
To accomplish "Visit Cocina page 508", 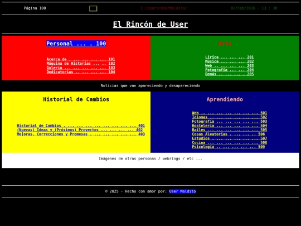I will [x=230, y=143].
